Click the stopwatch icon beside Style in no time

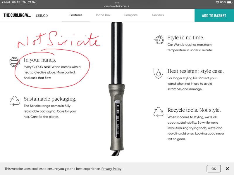(x=158, y=40)
